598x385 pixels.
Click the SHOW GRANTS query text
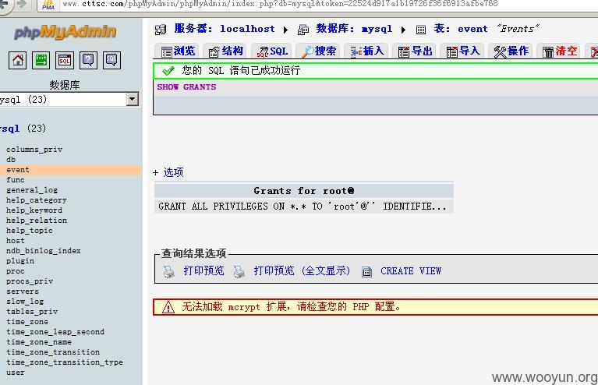186,87
